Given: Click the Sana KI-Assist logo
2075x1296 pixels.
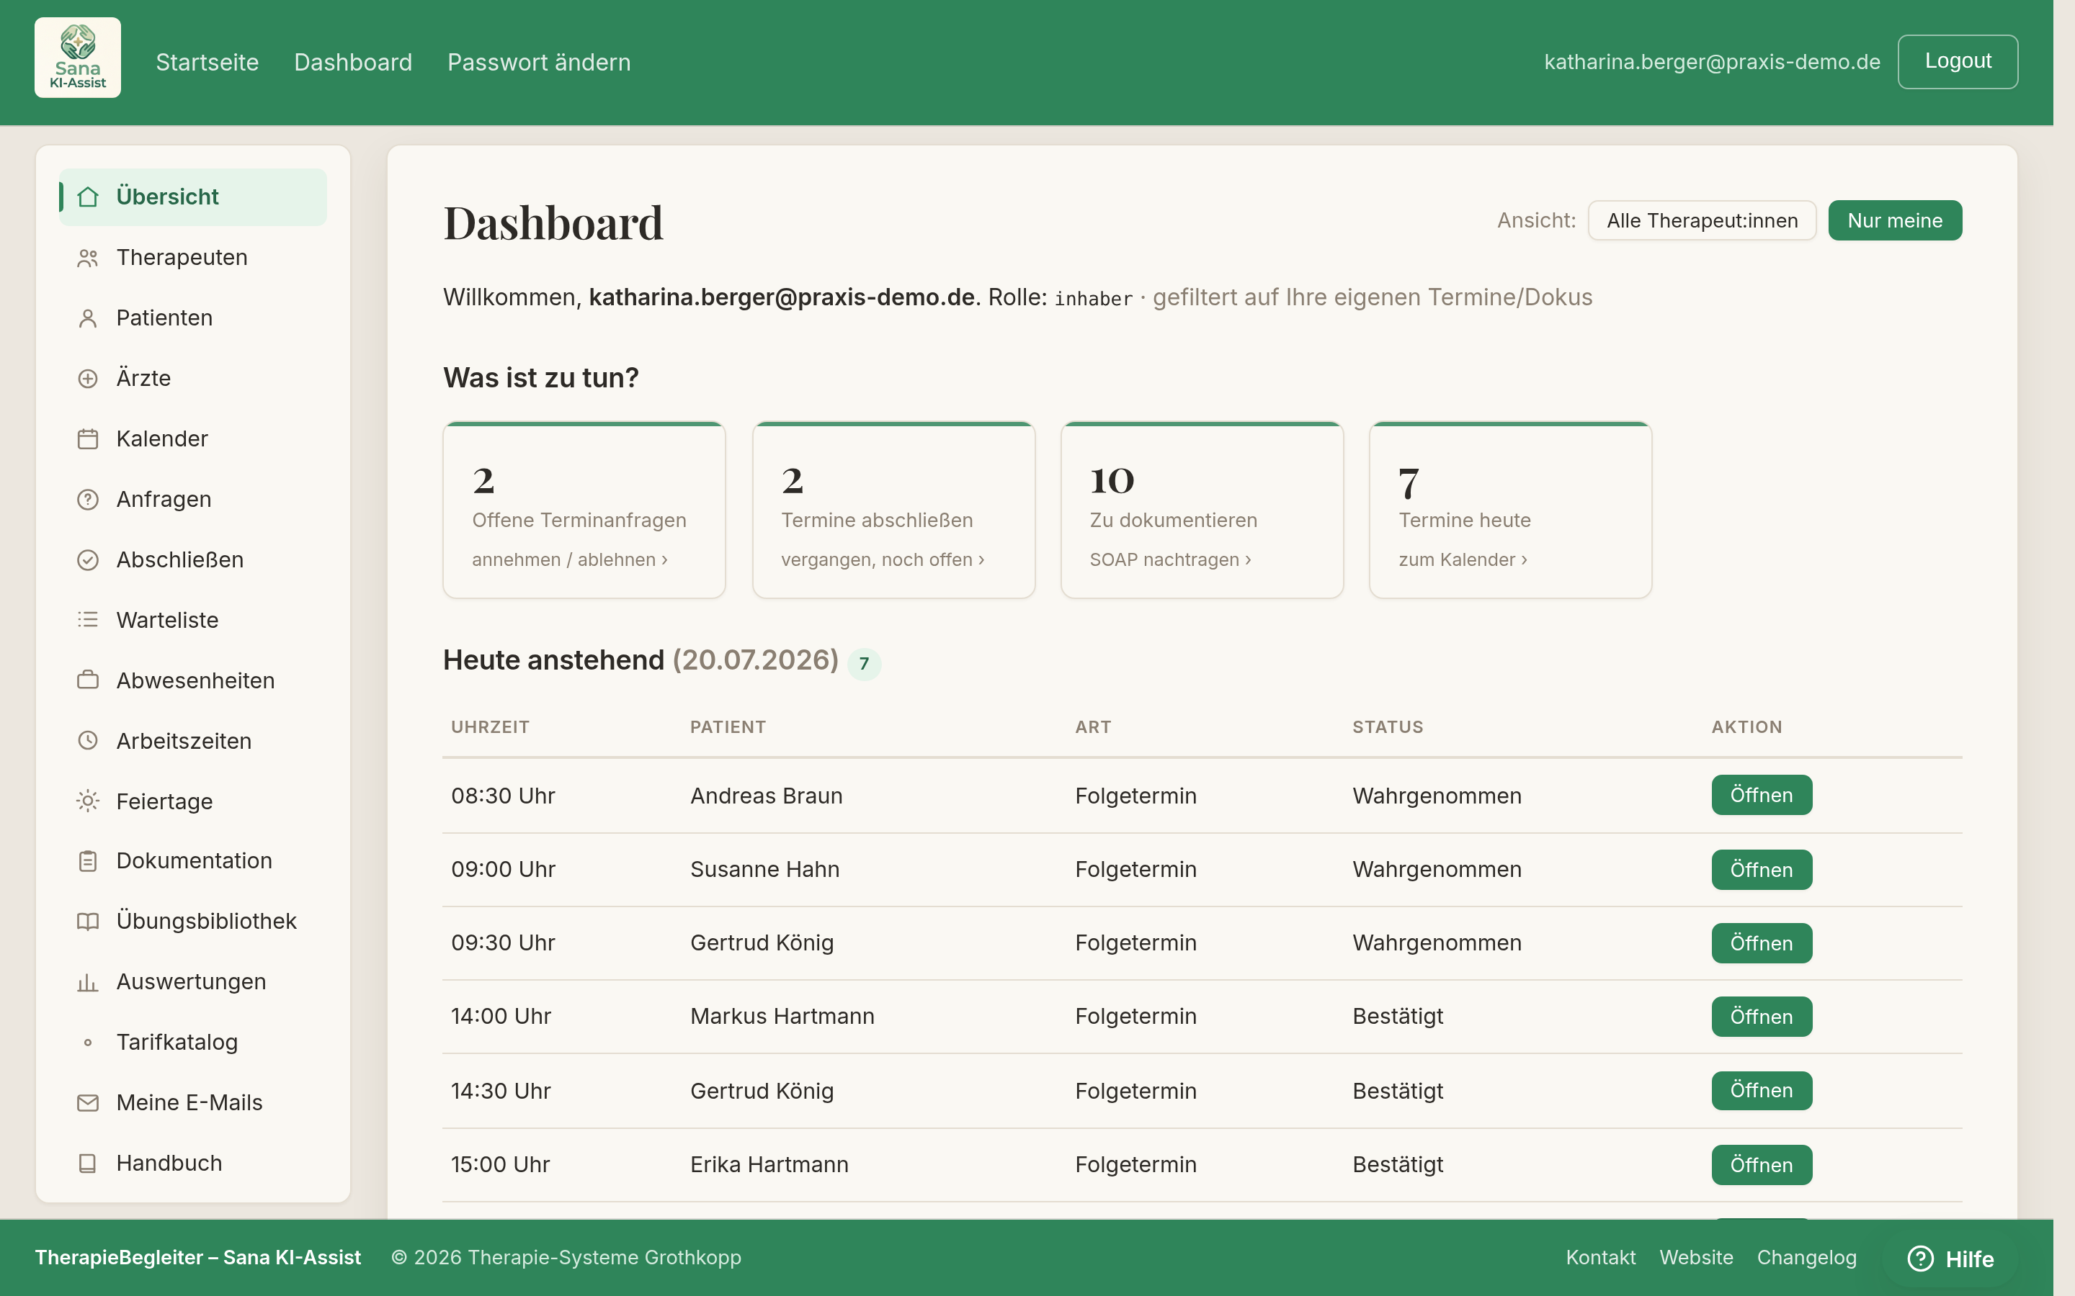Looking at the screenshot, I should click(x=77, y=58).
